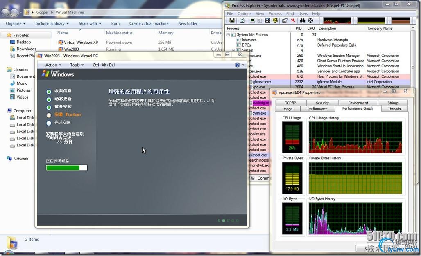421x256 pixels.
Task: Click the CPU column header
Action: [x=311, y=29]
